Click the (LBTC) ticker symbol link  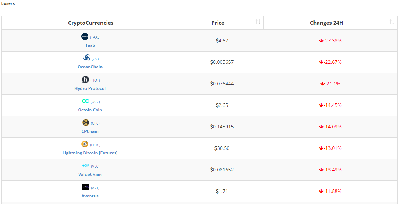[x=95, y=145]
